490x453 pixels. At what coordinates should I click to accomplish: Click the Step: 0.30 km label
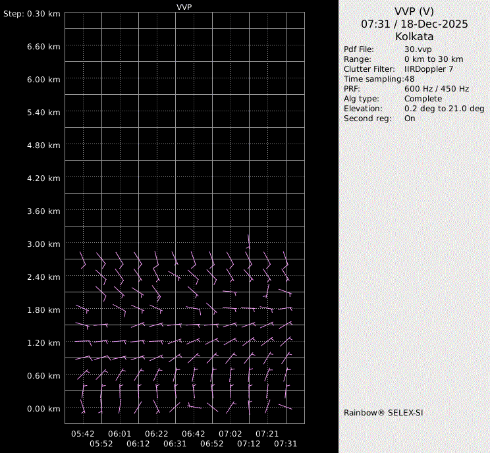pos(32,14)
